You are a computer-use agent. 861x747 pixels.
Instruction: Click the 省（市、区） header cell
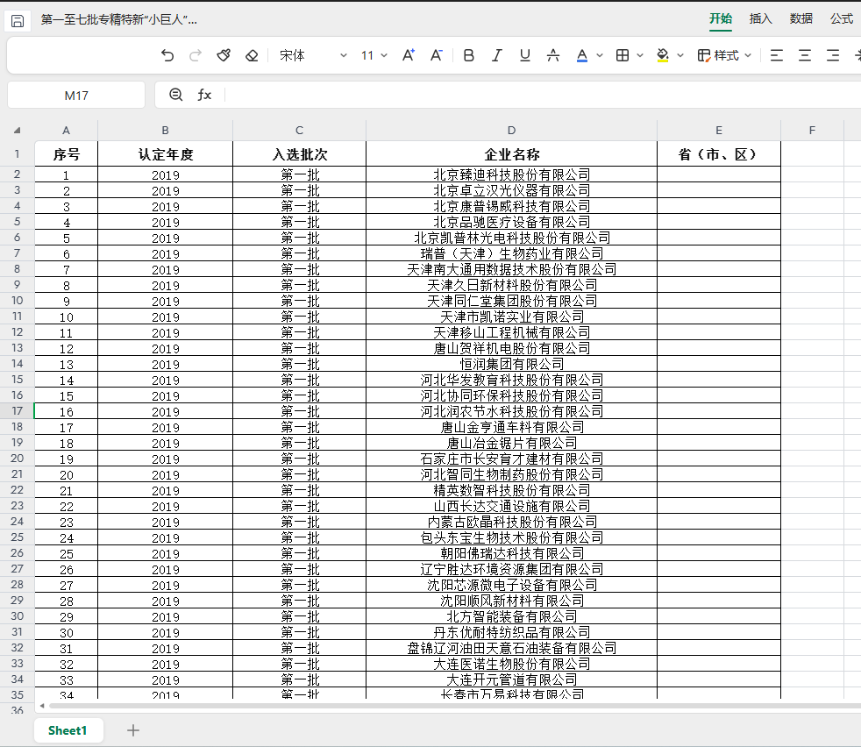pos(719,153)
